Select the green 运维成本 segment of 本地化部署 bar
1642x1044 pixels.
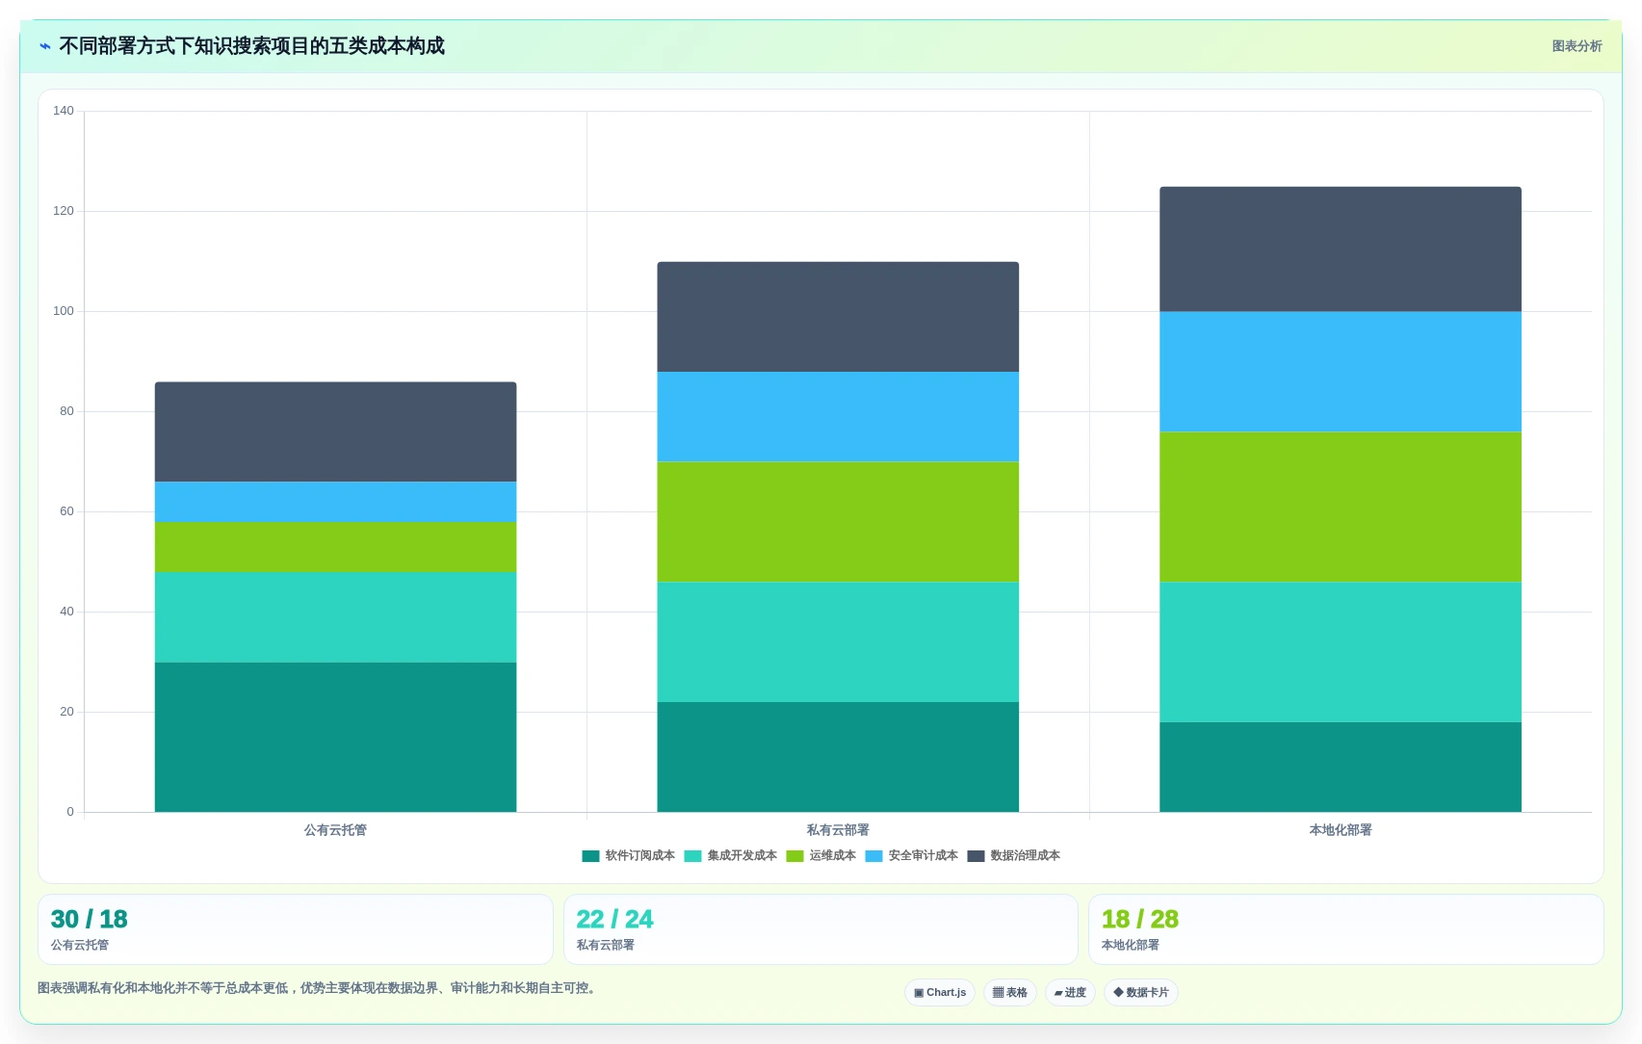[x=1341, y=507]
